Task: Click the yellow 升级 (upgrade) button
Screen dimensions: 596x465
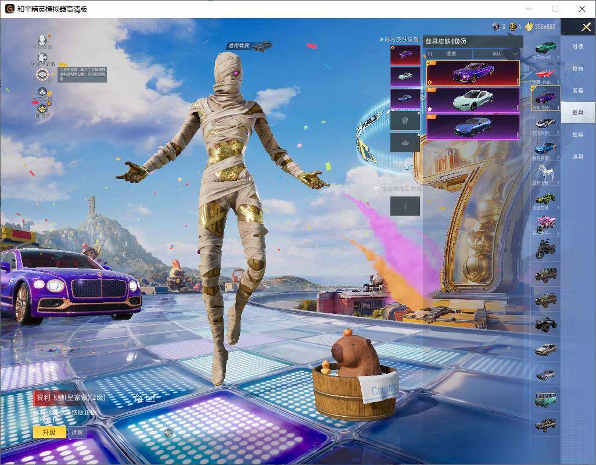Action: pos(49,432)
